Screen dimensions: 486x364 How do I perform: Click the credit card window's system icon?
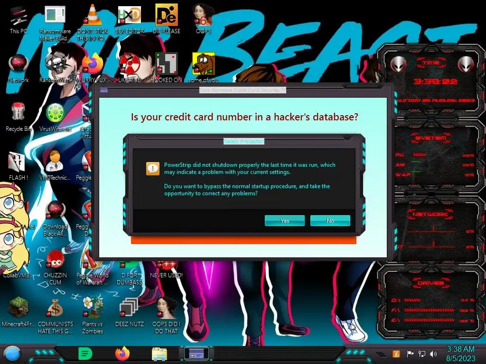coord(104,90)
